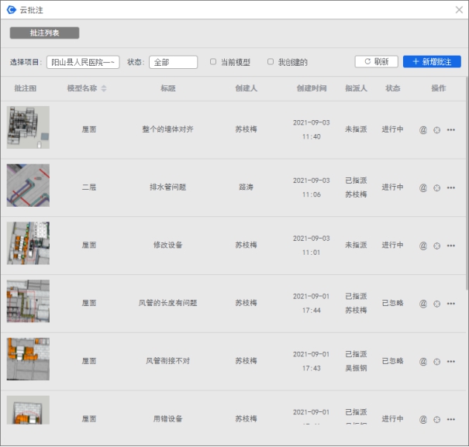Screen dimensions: 469x447
Task: Sort by 模型名称 column arrow
Action: pos(104,88)
